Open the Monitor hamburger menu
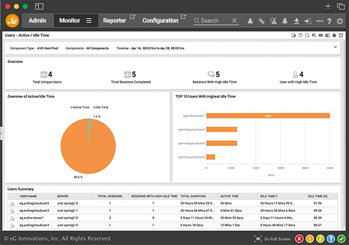The width and height of the screenshot is (349, 245). point(89,21)
